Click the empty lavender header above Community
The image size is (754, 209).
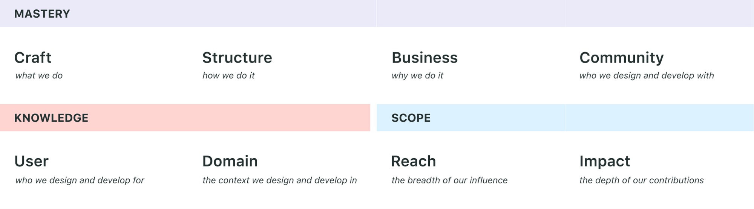tap(660, 14)
